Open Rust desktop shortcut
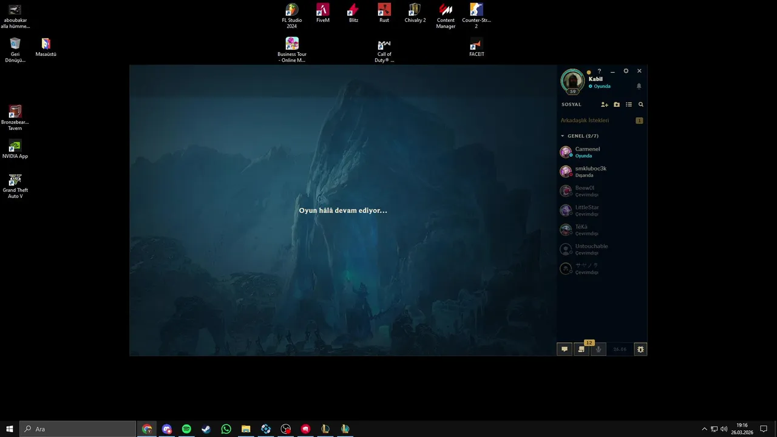This screenshot has height=437, width=777. [x=384, y=13]
